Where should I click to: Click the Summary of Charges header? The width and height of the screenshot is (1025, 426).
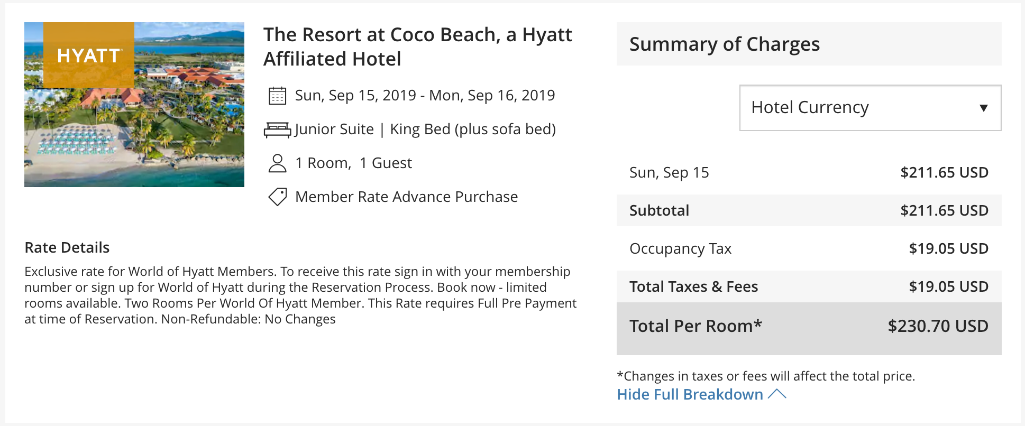pyautogui.click(x=724, y=44)
